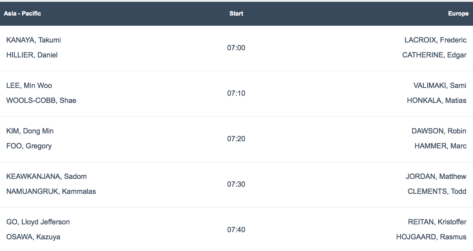The width and height of the screenshot is (473, 251).
Task: Open JORDAN, Matthew entry
Action: [436, 177]
